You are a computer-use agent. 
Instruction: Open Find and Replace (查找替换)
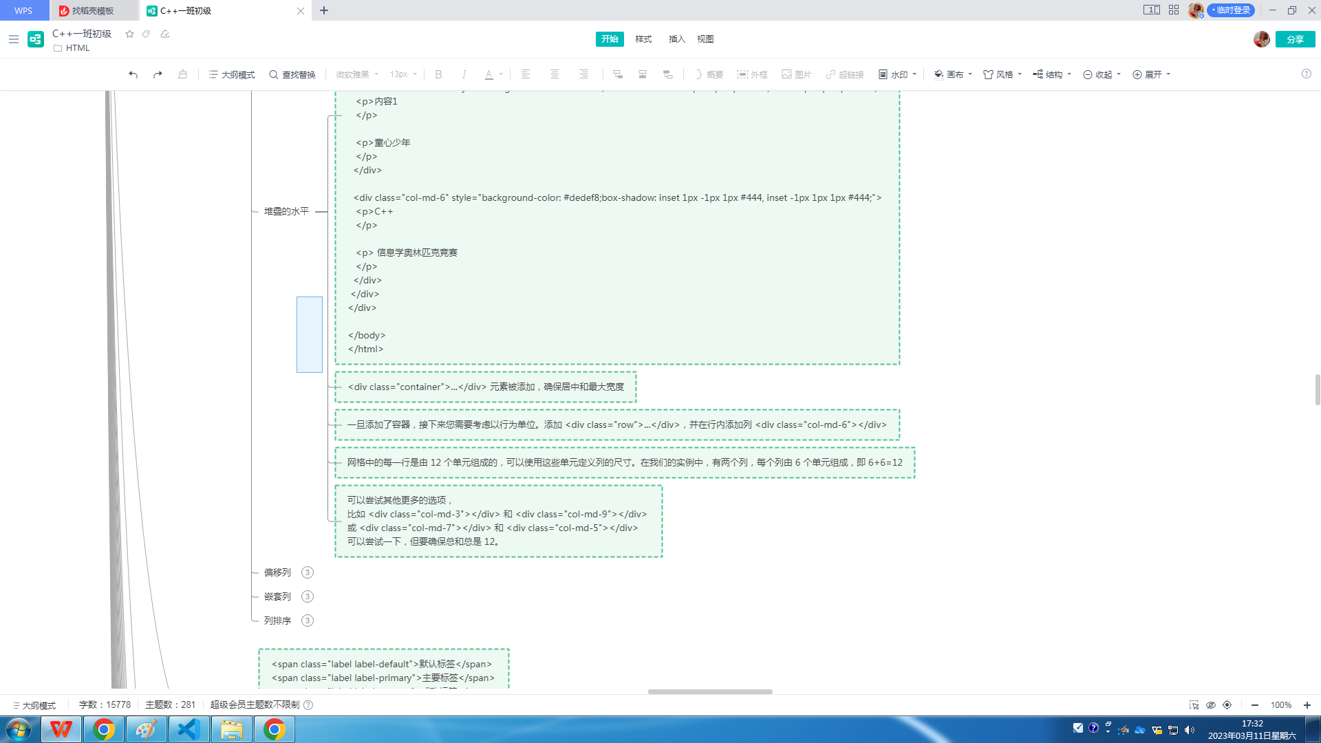click(292, 74)
